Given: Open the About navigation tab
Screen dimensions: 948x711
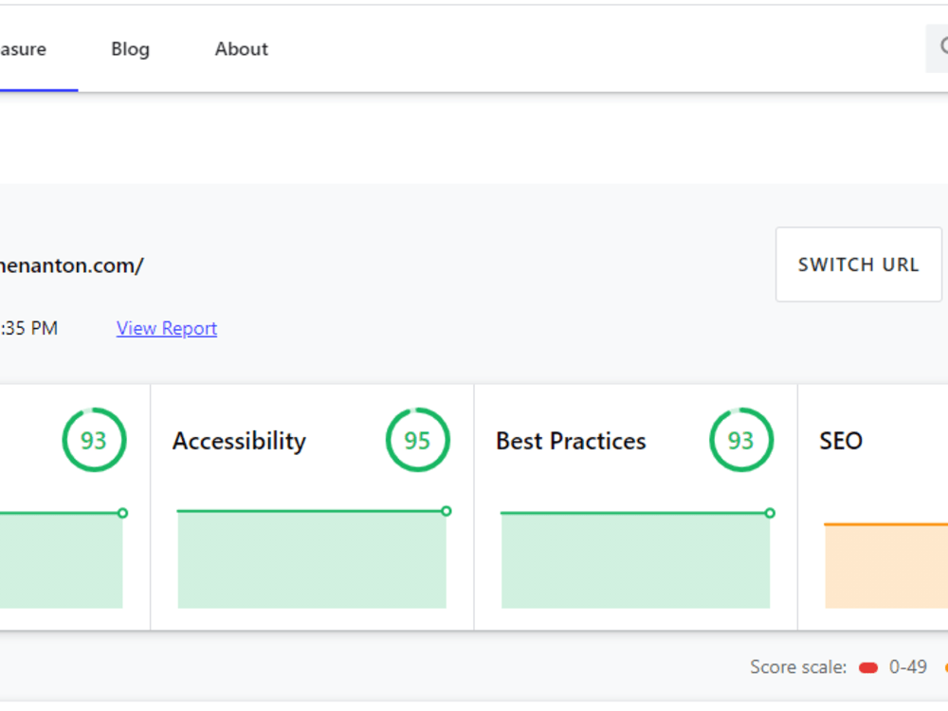Looking at the screenshot, I should [241, 49].
